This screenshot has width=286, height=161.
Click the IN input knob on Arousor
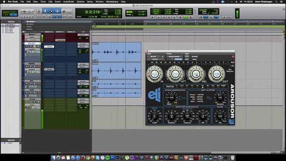[155, 74]
